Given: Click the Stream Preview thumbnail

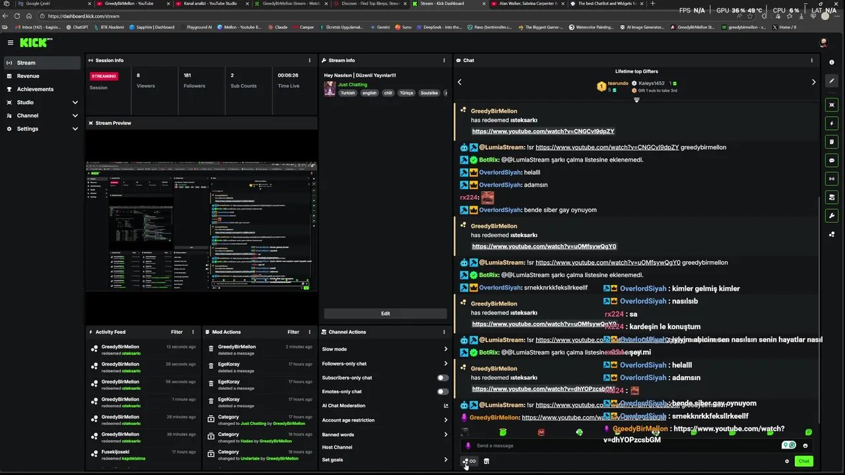Looking at the screenshot, I should (201, 226).
